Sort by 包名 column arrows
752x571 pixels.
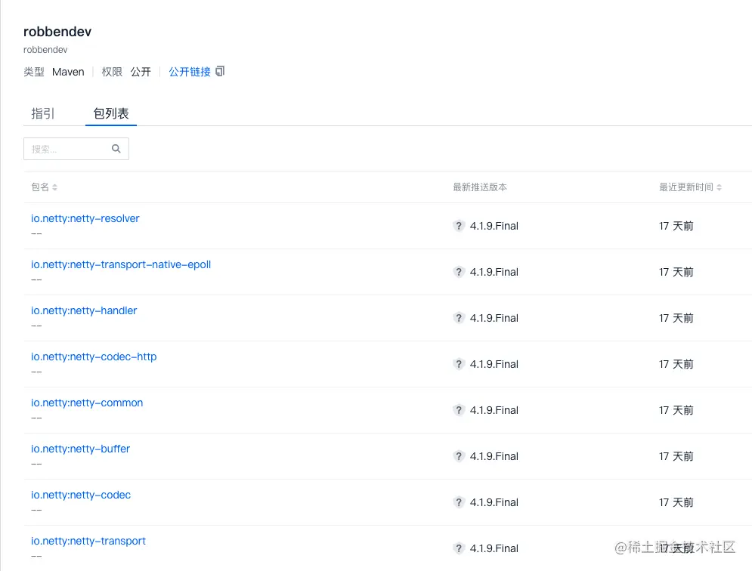(x=54, y=187)
